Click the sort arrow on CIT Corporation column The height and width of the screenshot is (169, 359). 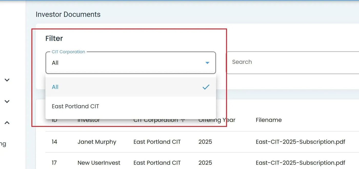pyautogui.click(x=183, y=120)
